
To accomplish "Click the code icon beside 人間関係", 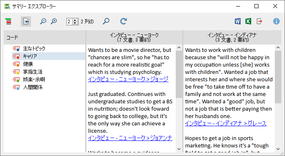I will [16, 87].
